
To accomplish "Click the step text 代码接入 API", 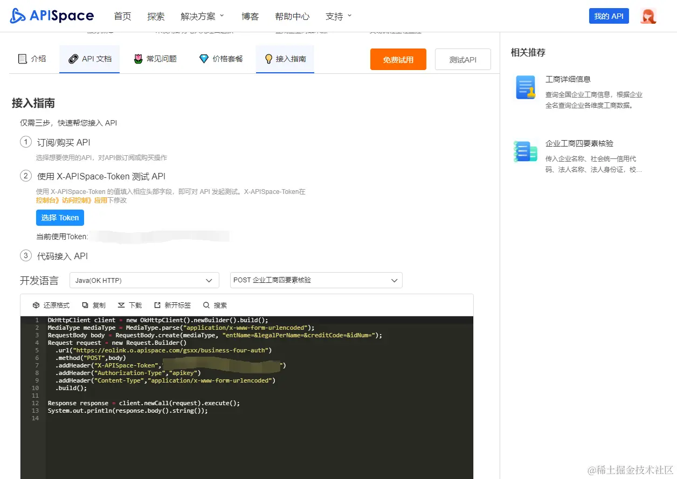I will [63, 256].
